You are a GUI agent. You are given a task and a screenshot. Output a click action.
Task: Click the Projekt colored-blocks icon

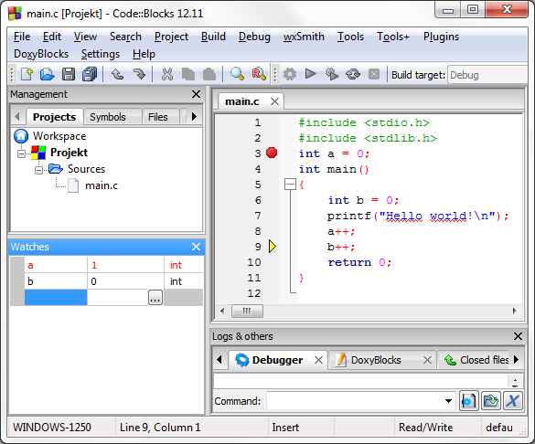coord(38,153)
